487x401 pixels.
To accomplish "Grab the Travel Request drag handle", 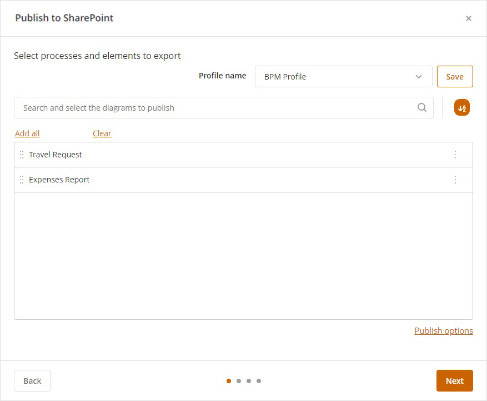I will (x=22, y=155).
